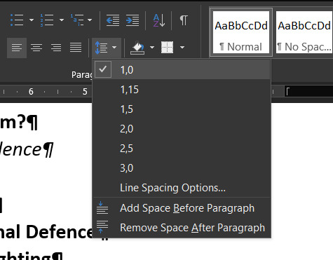
Task: Open the Shading color dropdown arrow
Action: 152,48
